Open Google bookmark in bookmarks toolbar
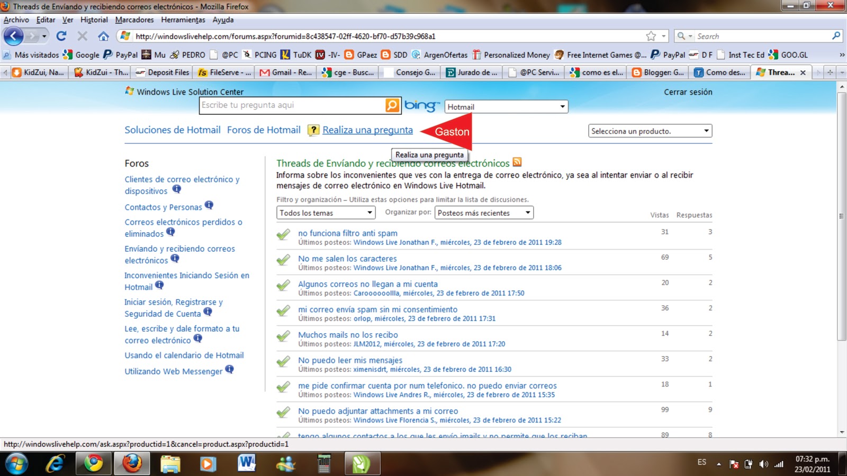 click(81, 54)
